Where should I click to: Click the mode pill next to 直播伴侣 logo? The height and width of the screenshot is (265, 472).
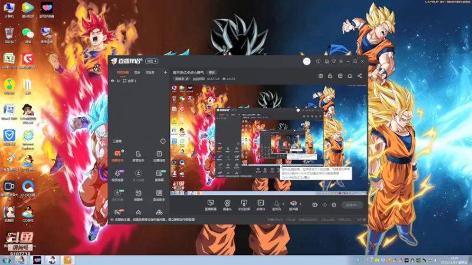pyautogui.click(x=152, y=61)
